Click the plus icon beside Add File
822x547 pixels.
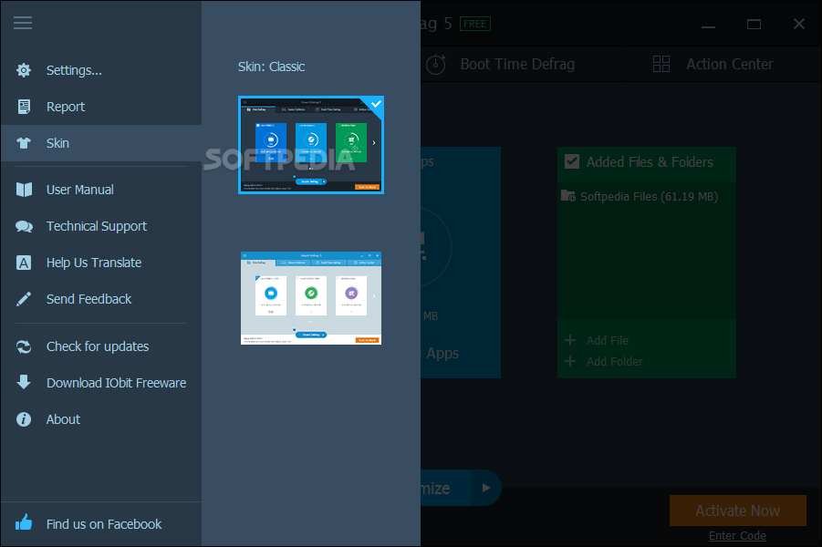click(570, 340)
